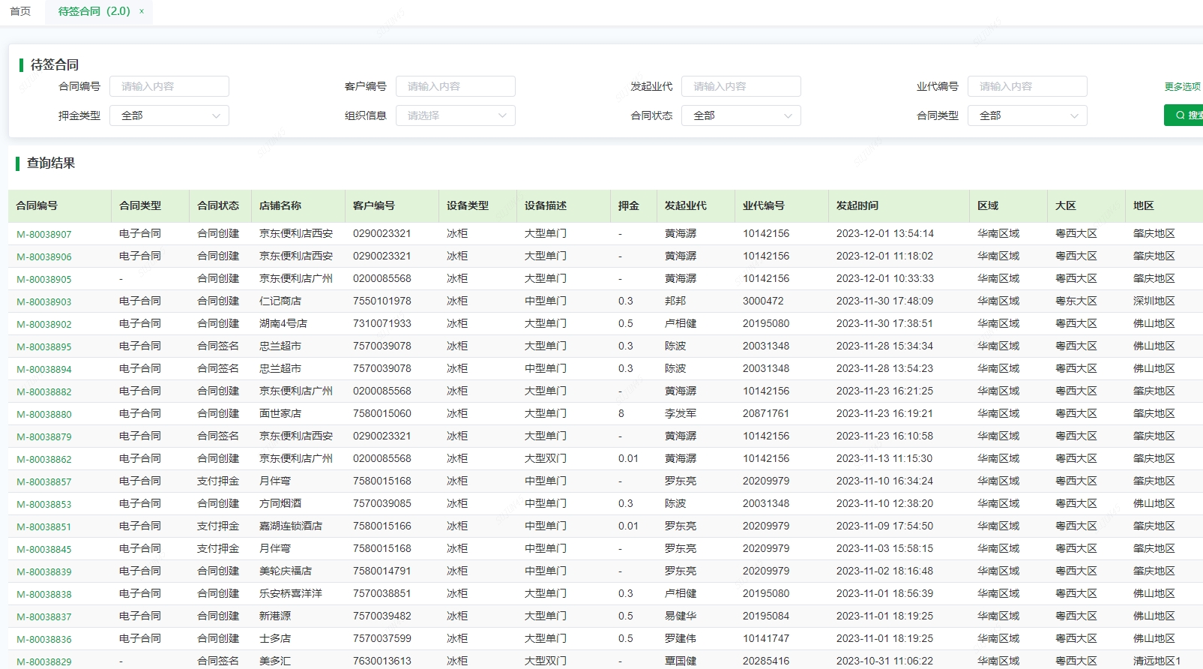Click the 客户编号 input field
This screenshot has width=1203, height=669.
(456, 86)
